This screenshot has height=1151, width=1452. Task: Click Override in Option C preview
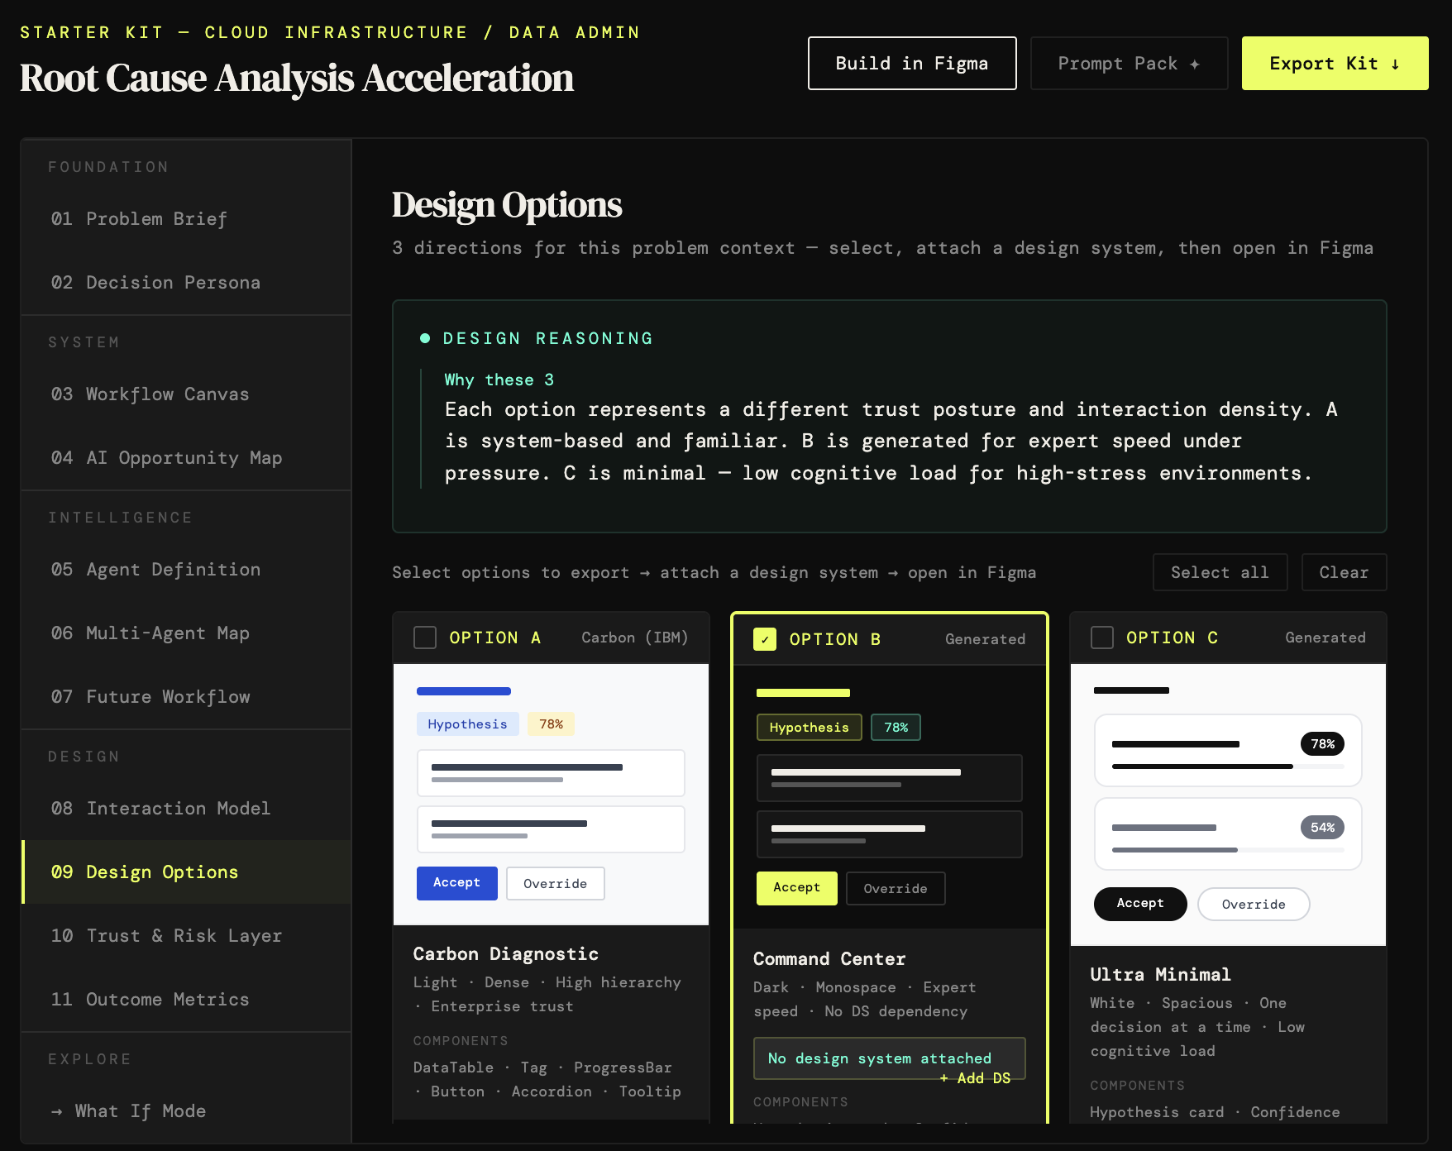click(1253, 904)
